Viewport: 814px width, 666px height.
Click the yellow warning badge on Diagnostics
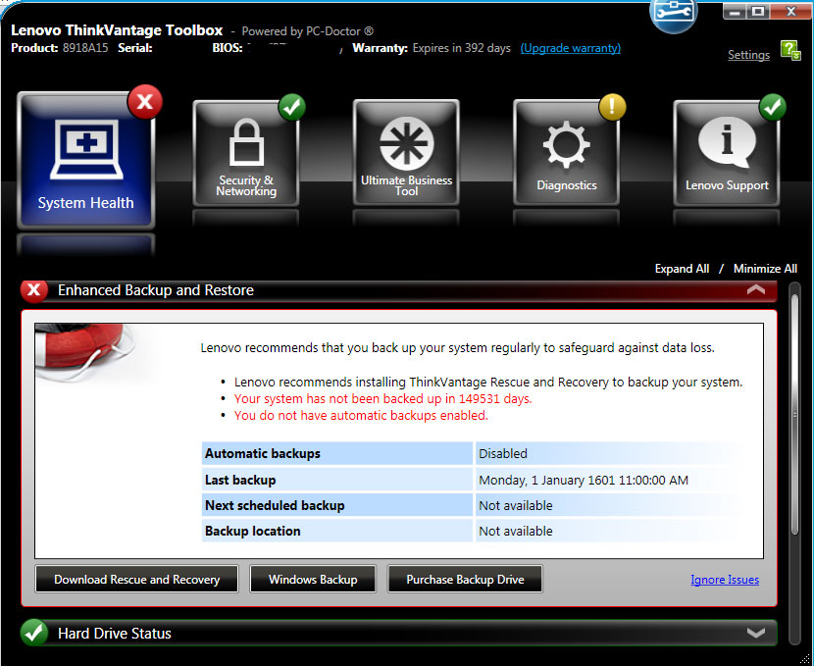[612, 107]
